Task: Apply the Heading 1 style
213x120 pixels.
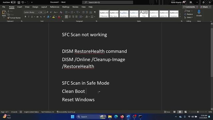Action: pos(124,14)
